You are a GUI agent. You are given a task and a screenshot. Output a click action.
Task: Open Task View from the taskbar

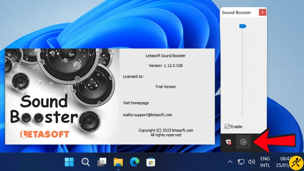[102, 162]
